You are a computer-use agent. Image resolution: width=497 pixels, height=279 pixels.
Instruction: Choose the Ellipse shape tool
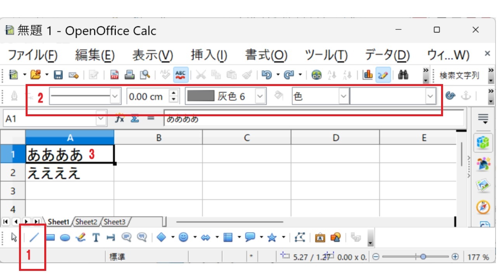coord(65,238)
